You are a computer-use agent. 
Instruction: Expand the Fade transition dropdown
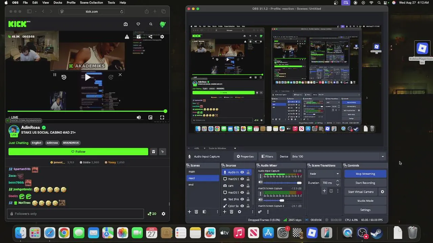(x=324, y=174)
